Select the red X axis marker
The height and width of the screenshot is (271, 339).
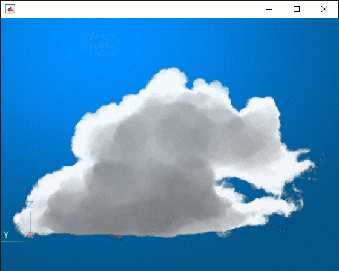tap(30, 235)
